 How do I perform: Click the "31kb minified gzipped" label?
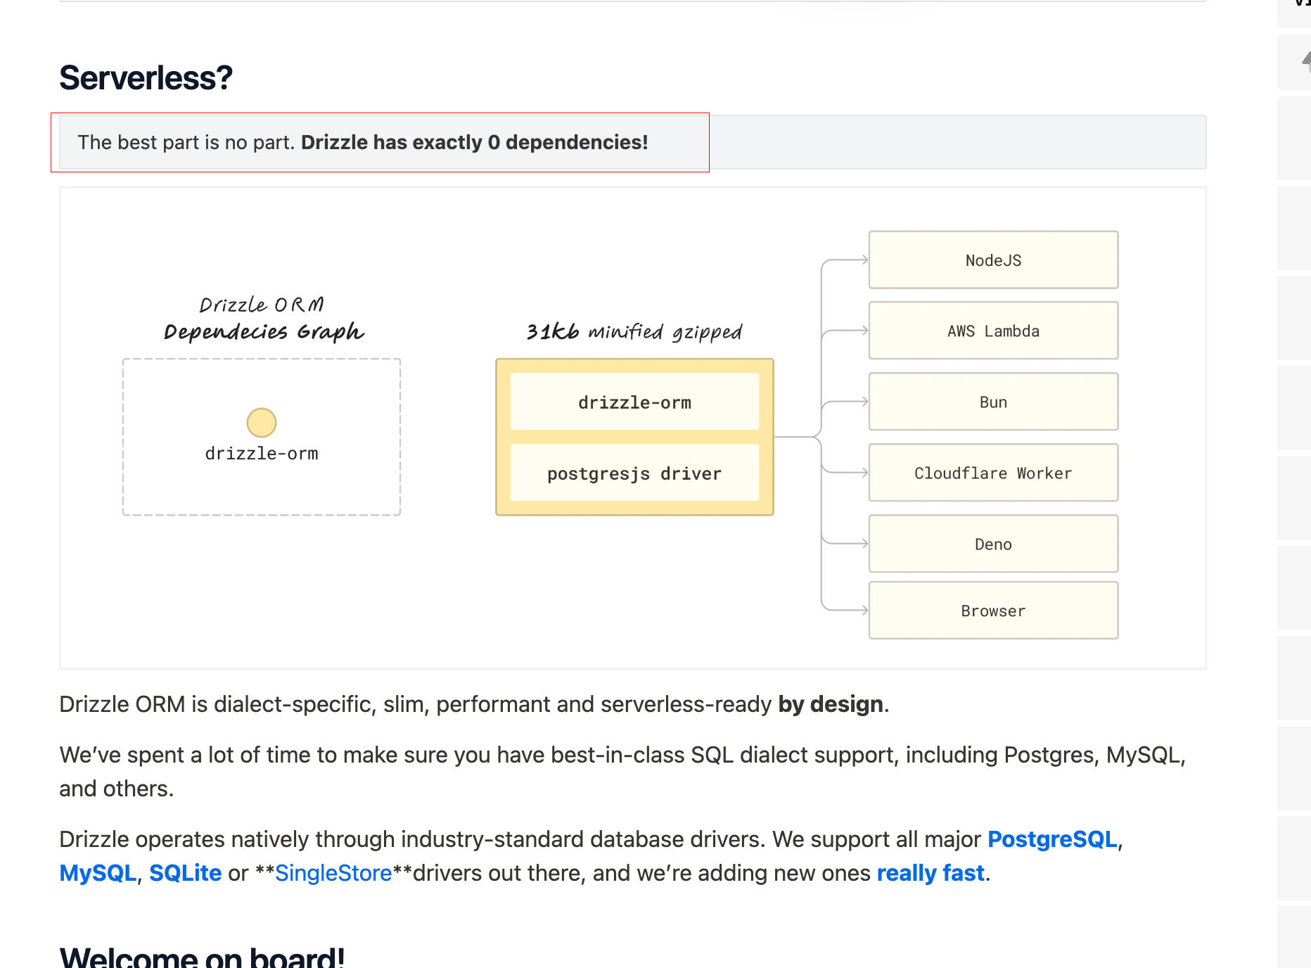(634, 331)
